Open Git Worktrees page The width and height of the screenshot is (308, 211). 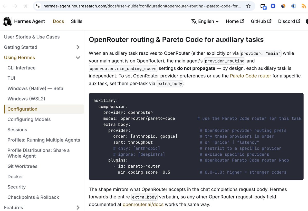coord(22,166)
